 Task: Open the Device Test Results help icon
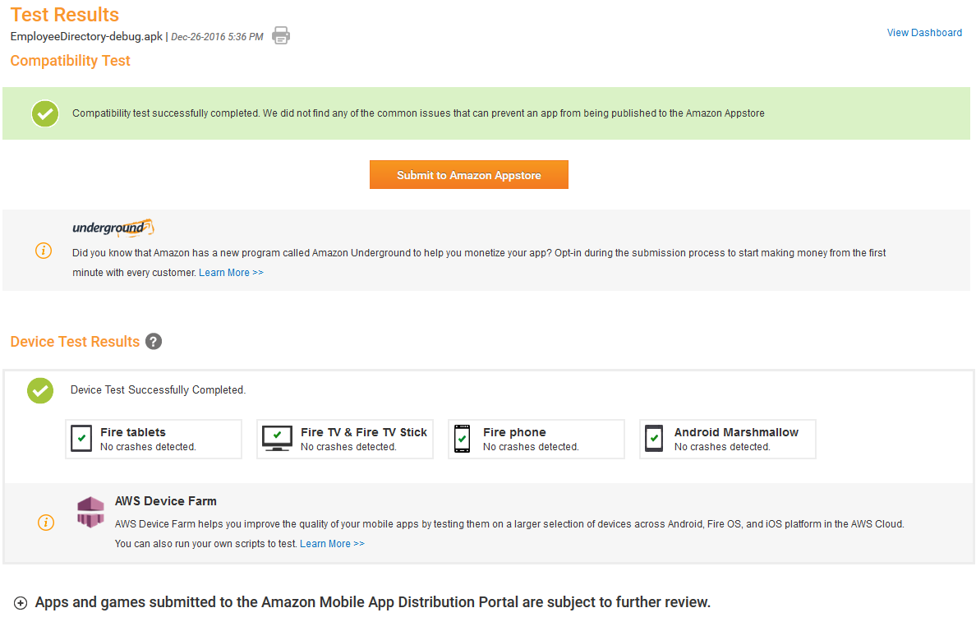154,342
